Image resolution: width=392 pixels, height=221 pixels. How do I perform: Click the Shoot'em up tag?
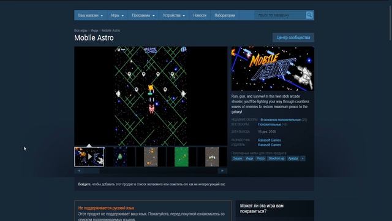276,158
